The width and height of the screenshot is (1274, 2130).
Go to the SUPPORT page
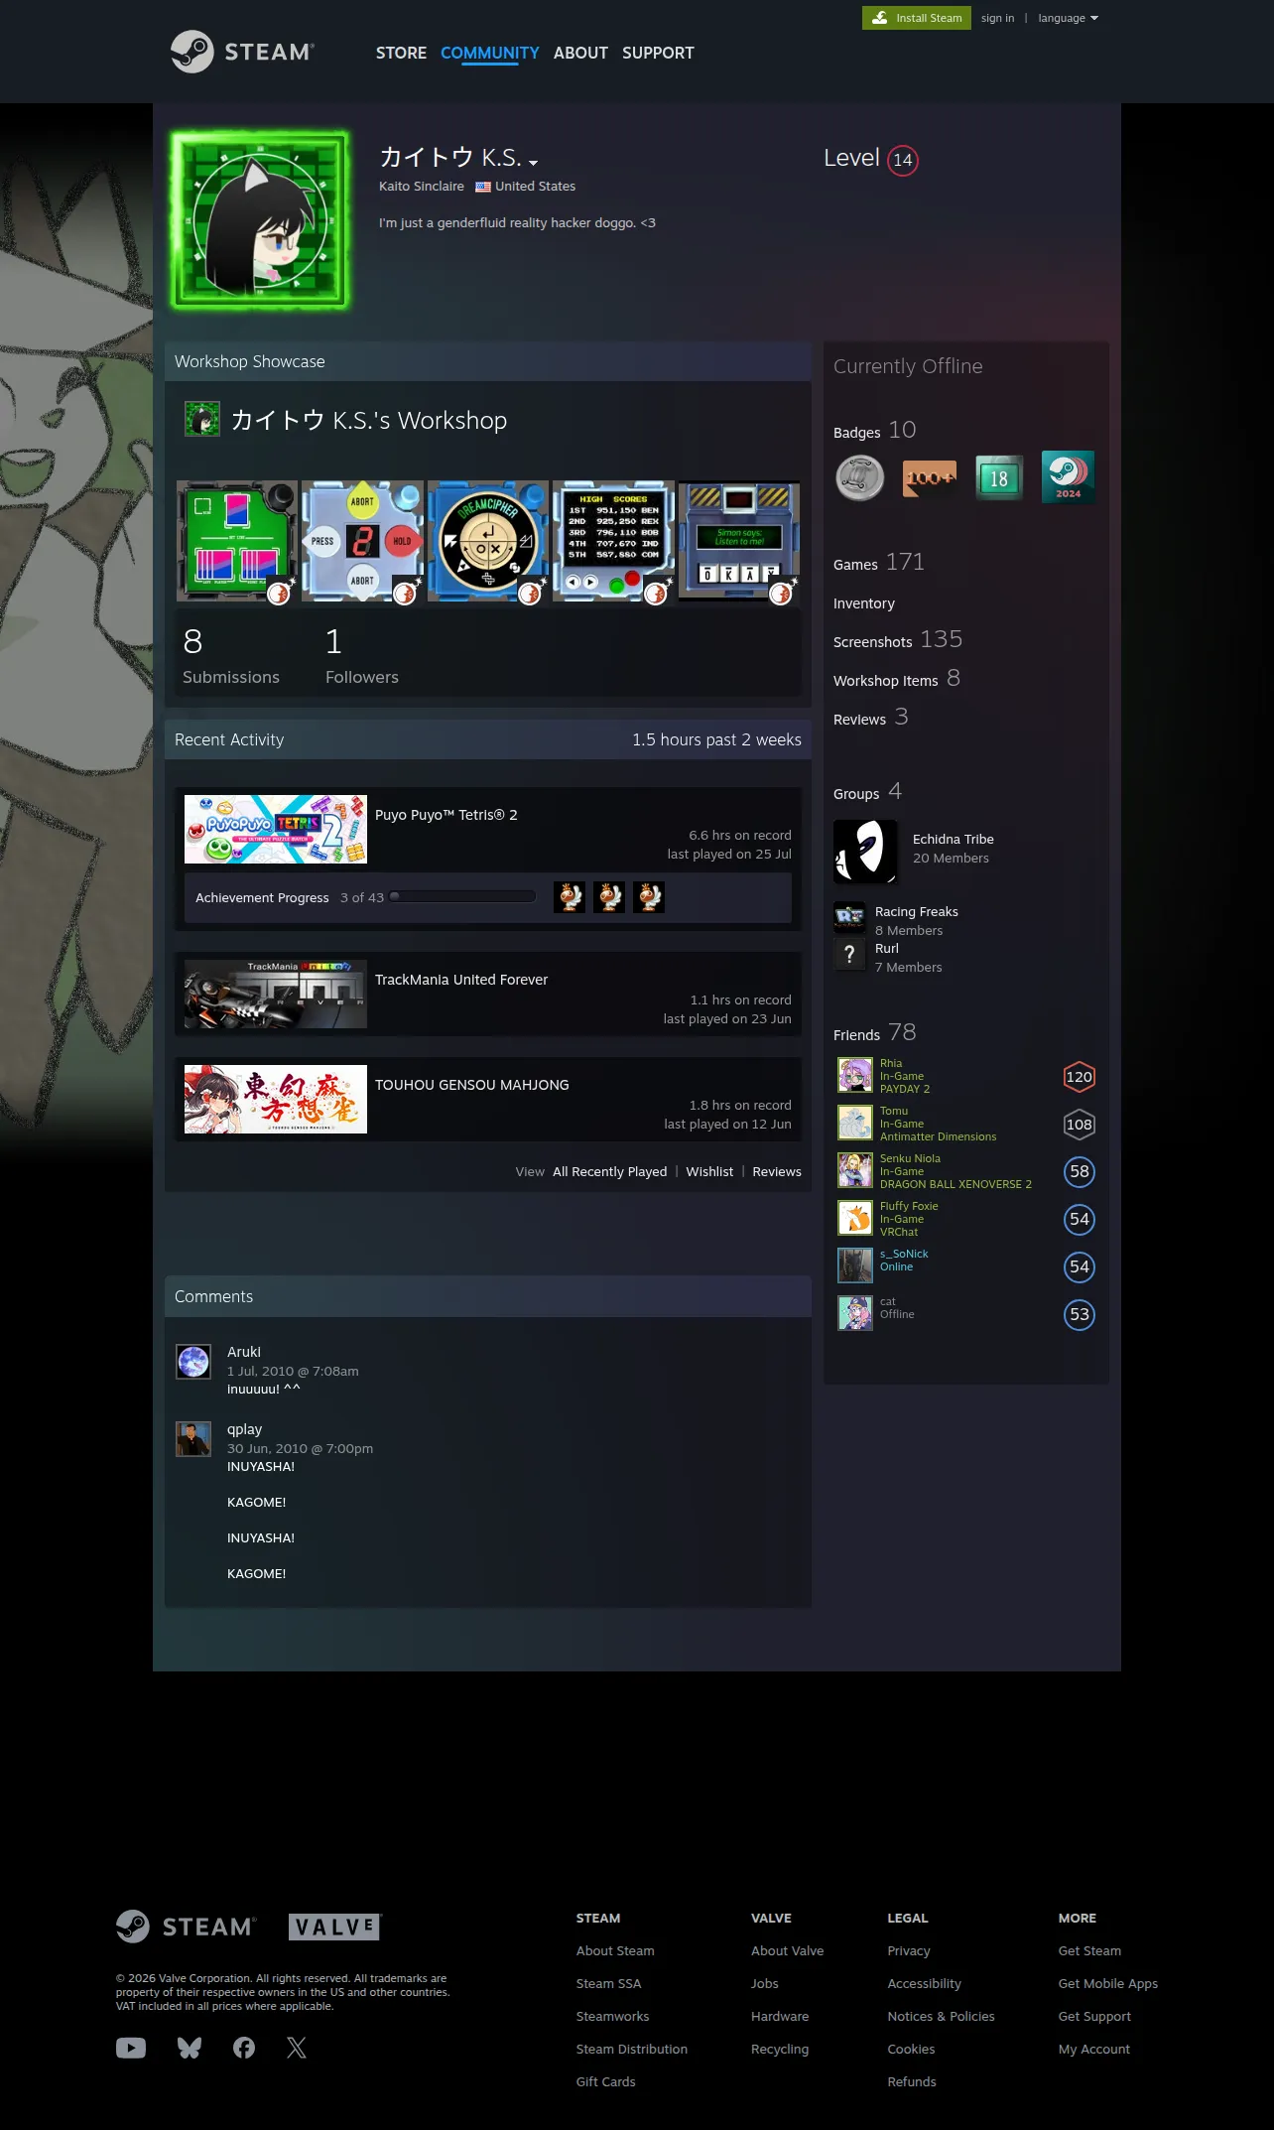click(658, 53)
